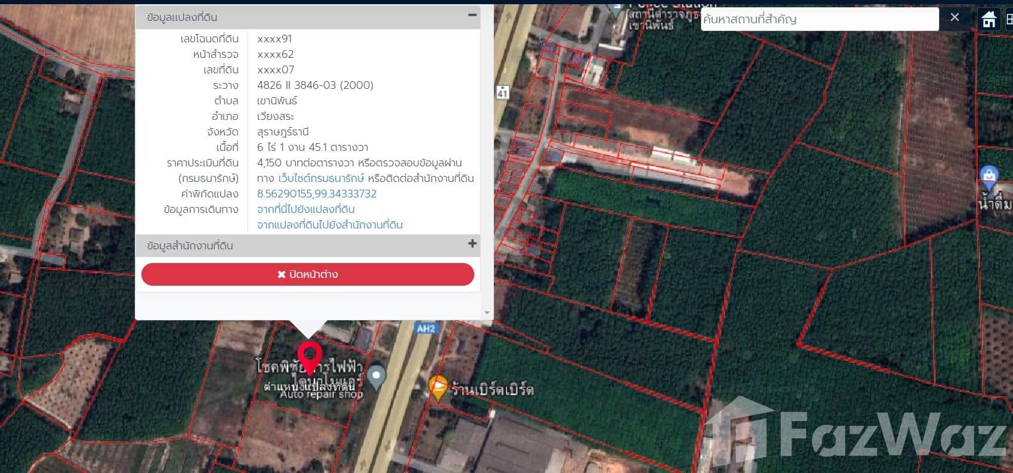This screenshot has width=1013, height=473.
Task: Collapse the ข้อมูลแปลงที่ดิน section with minus
Action: [472, 16]
